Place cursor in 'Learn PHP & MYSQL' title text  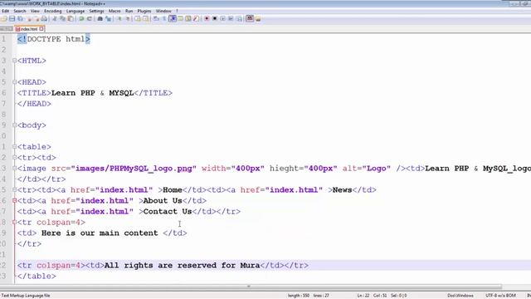pos(92,93)
